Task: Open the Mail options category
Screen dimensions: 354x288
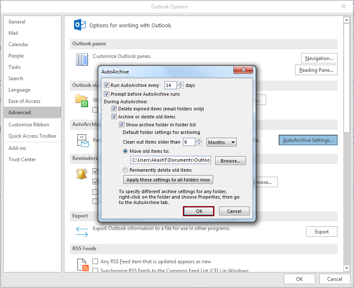Action: [13, 33]
